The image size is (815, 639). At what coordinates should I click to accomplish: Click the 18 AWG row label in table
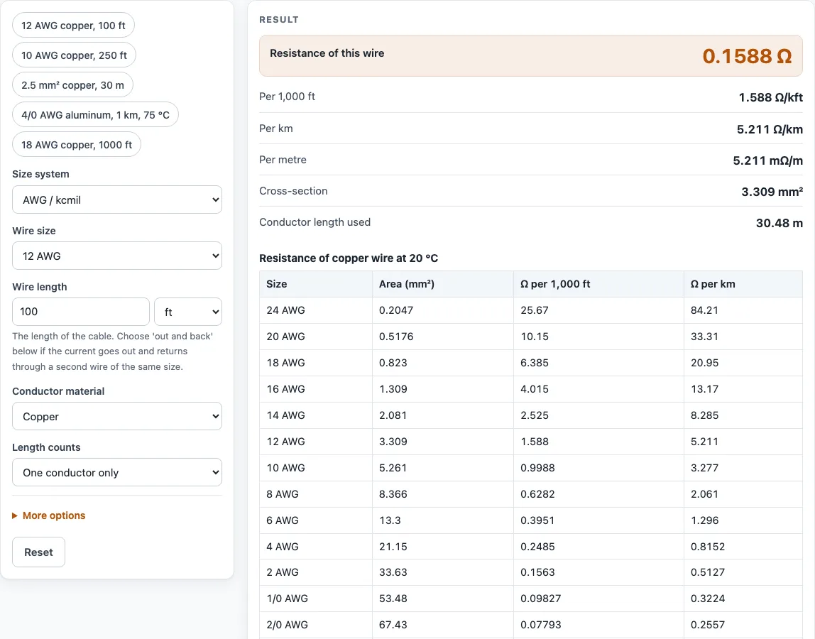(x=285, y=363)
